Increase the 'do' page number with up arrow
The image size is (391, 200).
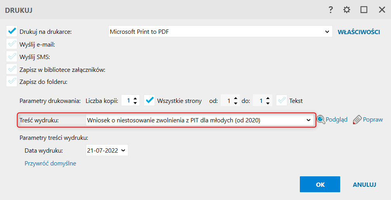268,98
